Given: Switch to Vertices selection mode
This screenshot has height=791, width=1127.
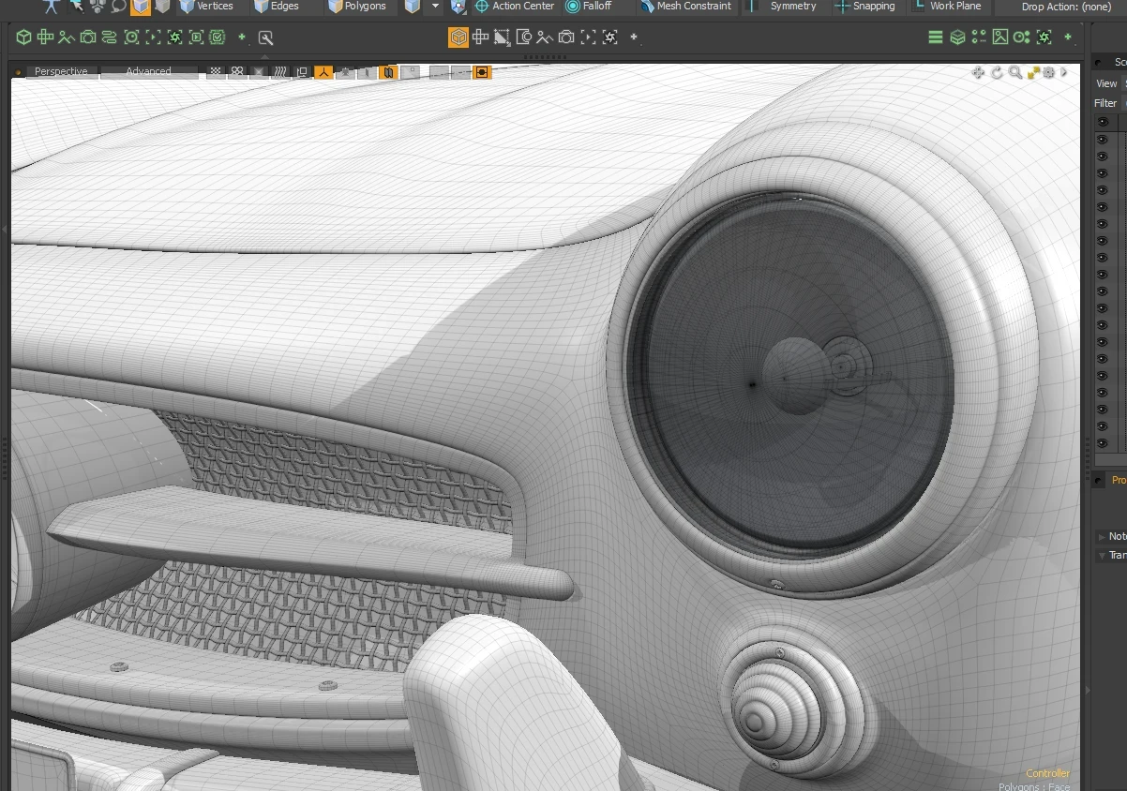Looking at the screenshot, I should coord(206,7).
